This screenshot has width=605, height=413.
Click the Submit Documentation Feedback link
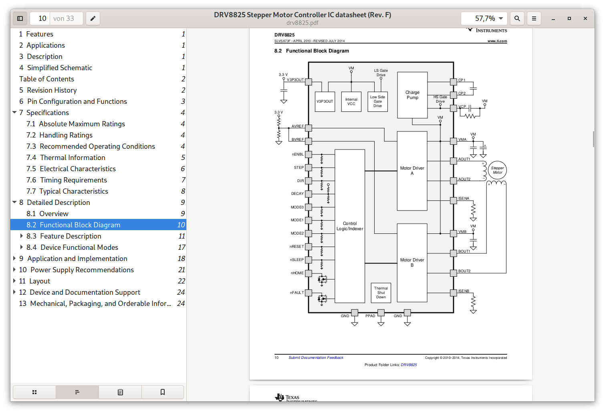[x=316, y=358]
